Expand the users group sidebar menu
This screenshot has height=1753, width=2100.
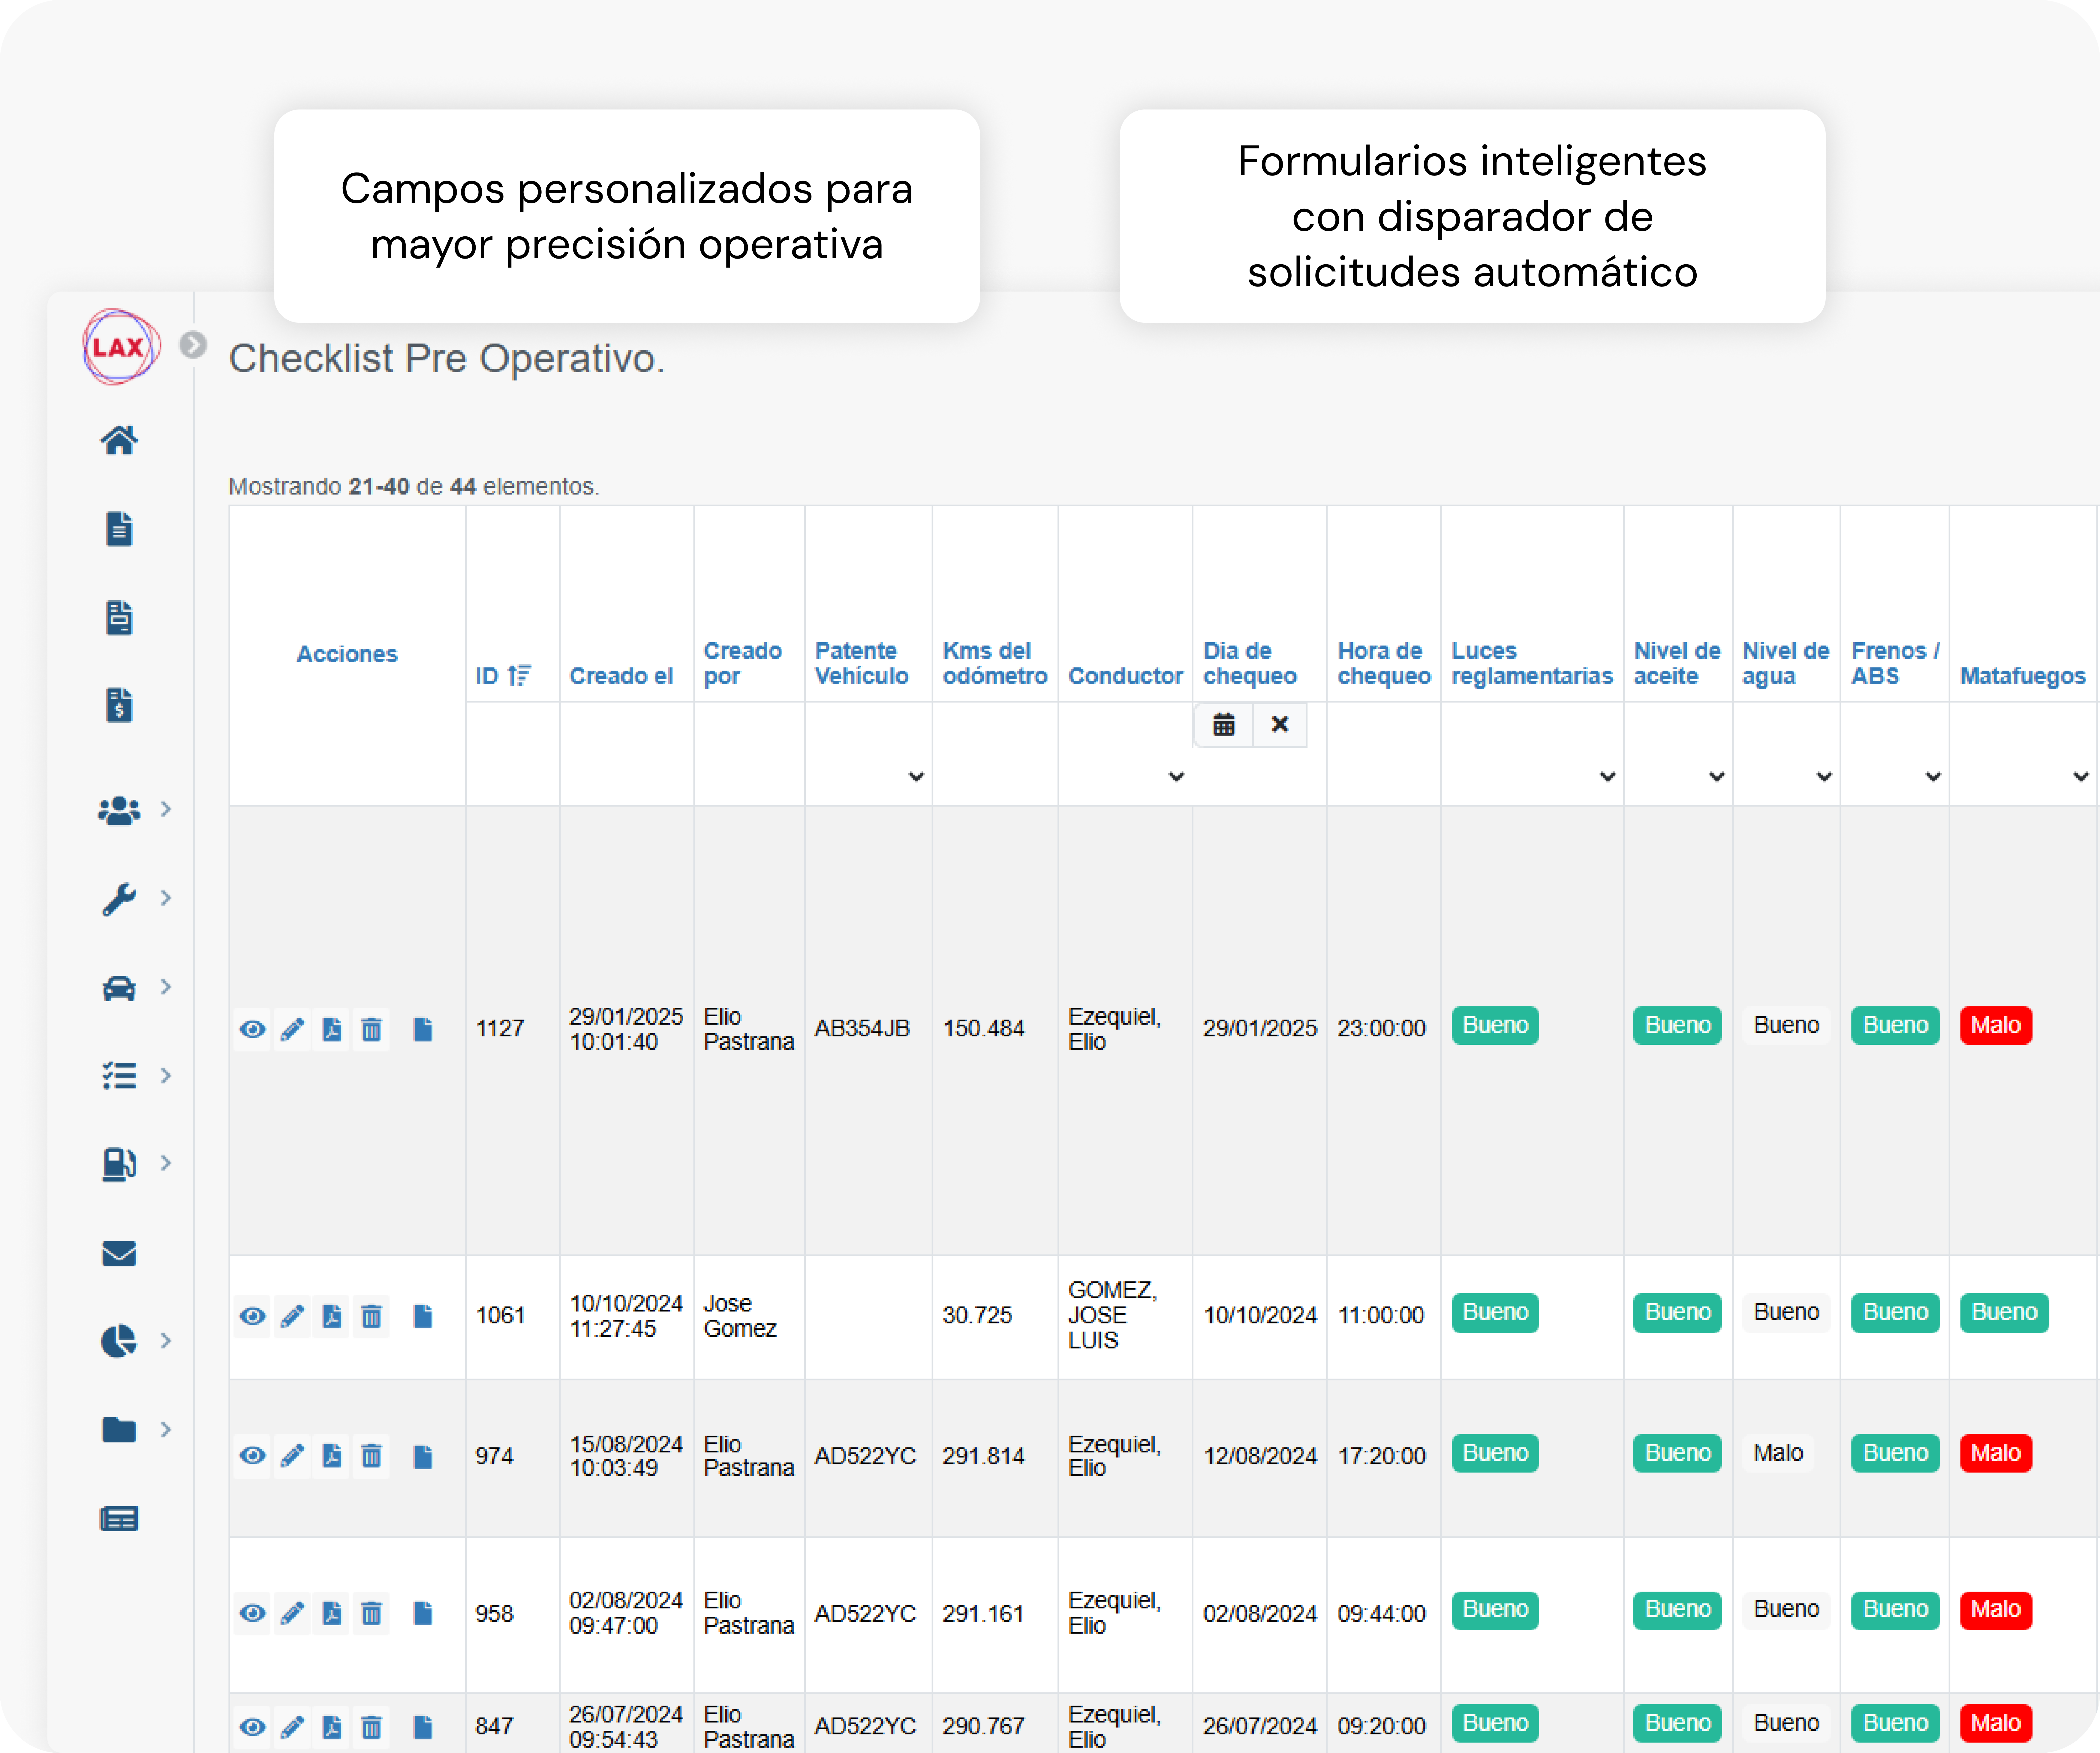[119, 810]
